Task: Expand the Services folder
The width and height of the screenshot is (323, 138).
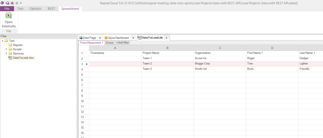Action: (6, 53)
